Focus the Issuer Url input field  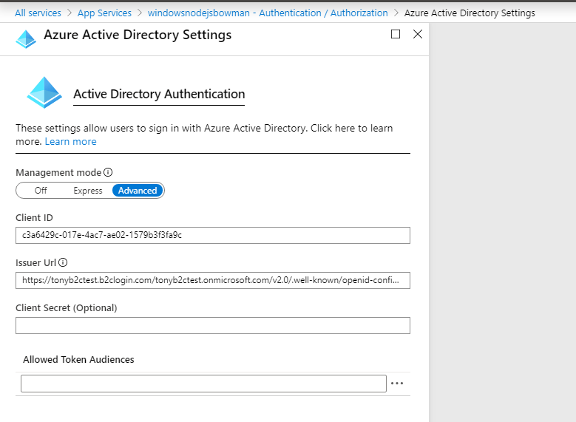tap(213, 280)
